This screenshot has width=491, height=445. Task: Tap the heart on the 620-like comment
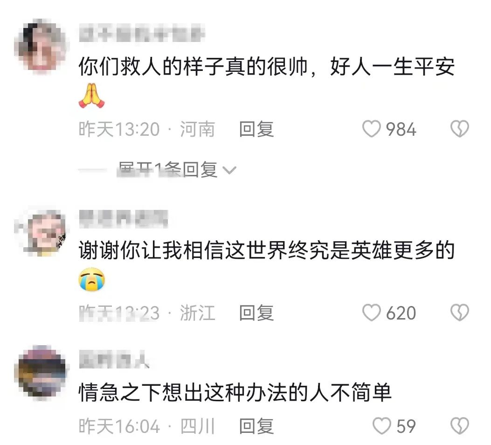(371, 313)
